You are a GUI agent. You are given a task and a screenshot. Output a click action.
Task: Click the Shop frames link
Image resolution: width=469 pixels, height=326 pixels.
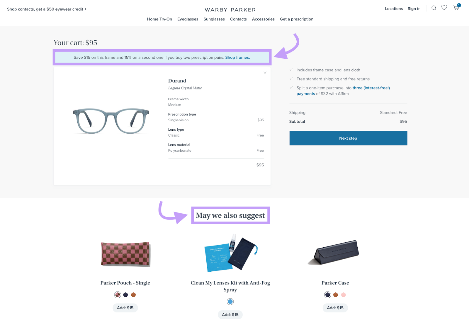pyautogui.click(x=237, y=57)
